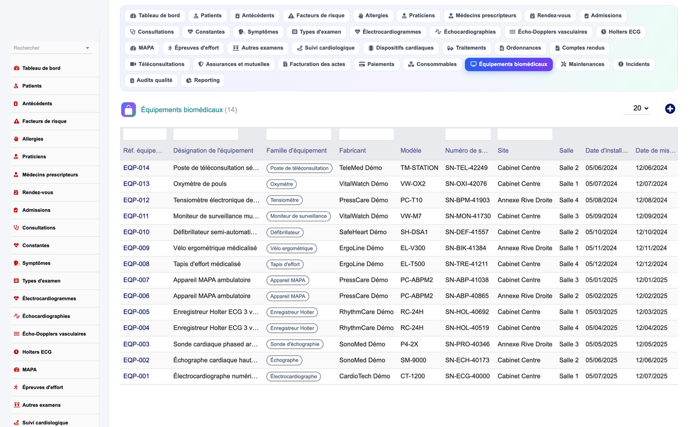This screenshot has width=690, height=427.
Task: Click the Écho-Dopplers vasculaires sidebar icon
Action: [x=16, y=334]
